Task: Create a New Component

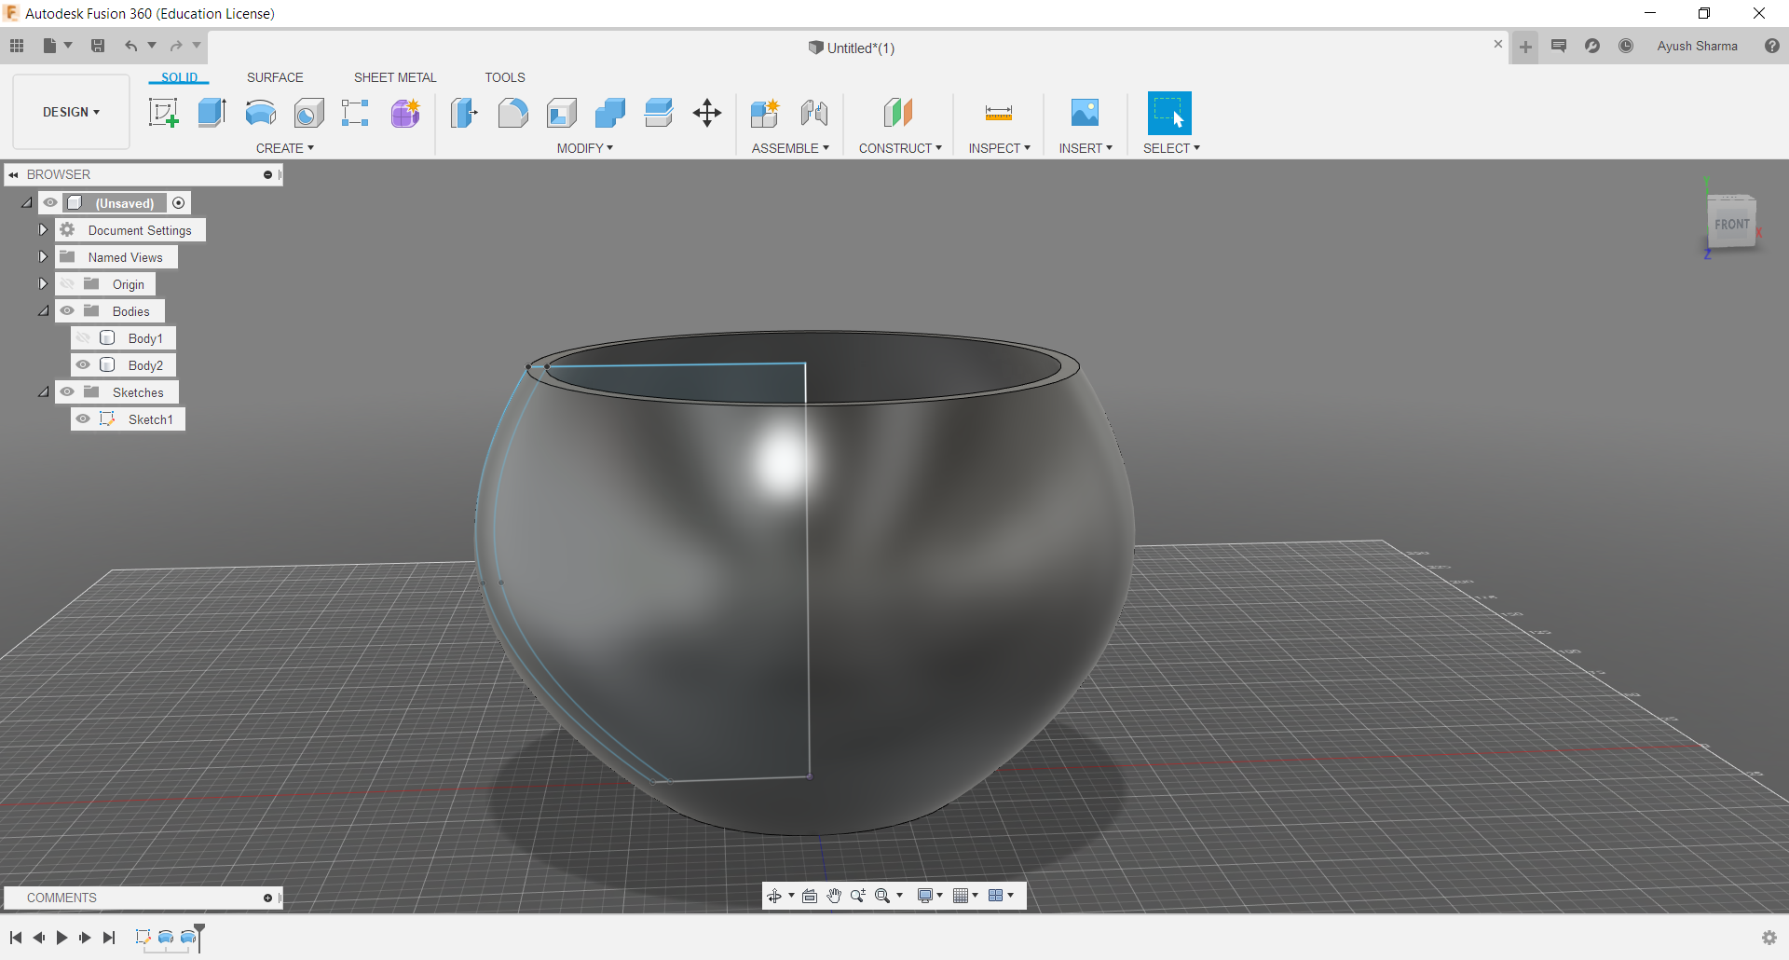Action: pyautogui.click(x=764, y=113)
